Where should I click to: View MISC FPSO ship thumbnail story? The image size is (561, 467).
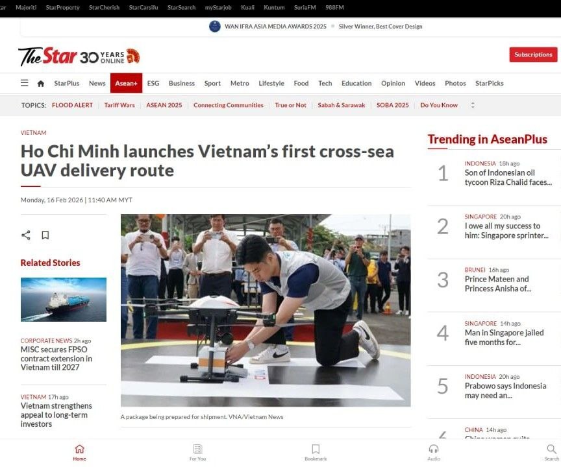click(x=64, y=300)
